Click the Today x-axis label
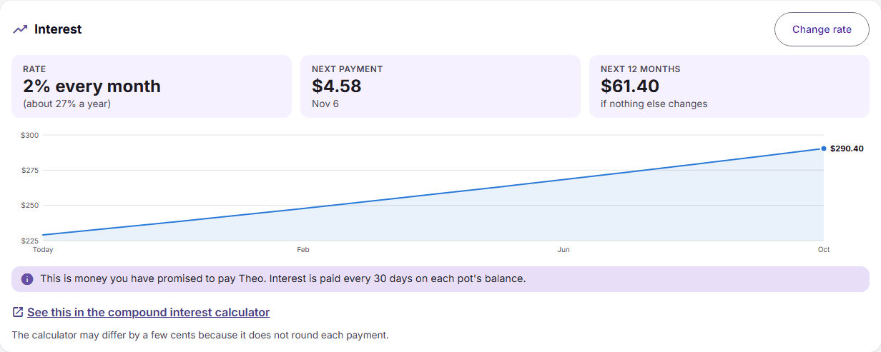 coord(43,250)
